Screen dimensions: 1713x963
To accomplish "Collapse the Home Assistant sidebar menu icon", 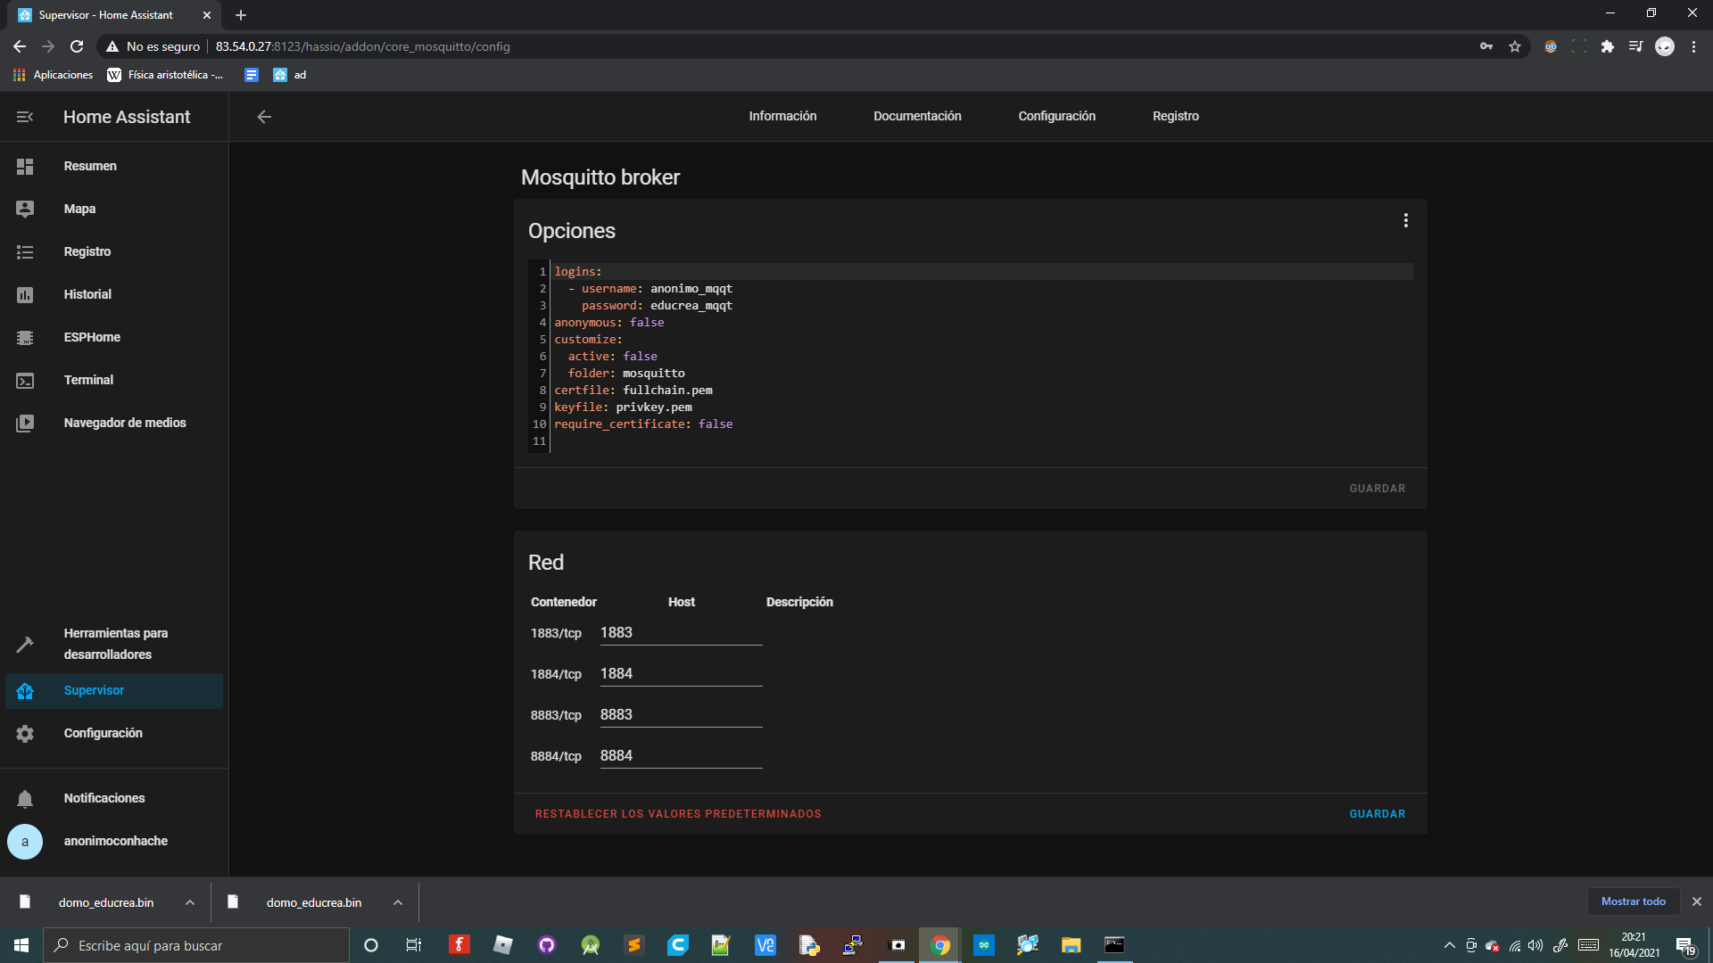I will 25,117.
